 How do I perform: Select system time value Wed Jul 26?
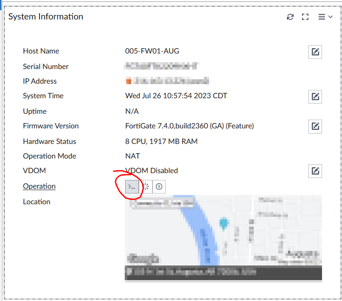pos(176,96)
